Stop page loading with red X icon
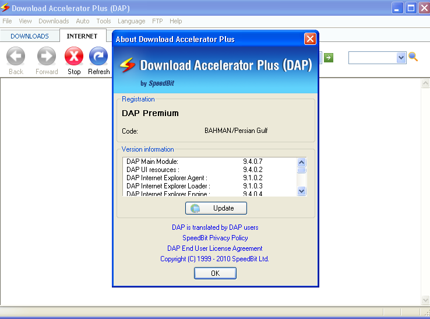This screenshot has width=430, height=319. pos(74,57)
